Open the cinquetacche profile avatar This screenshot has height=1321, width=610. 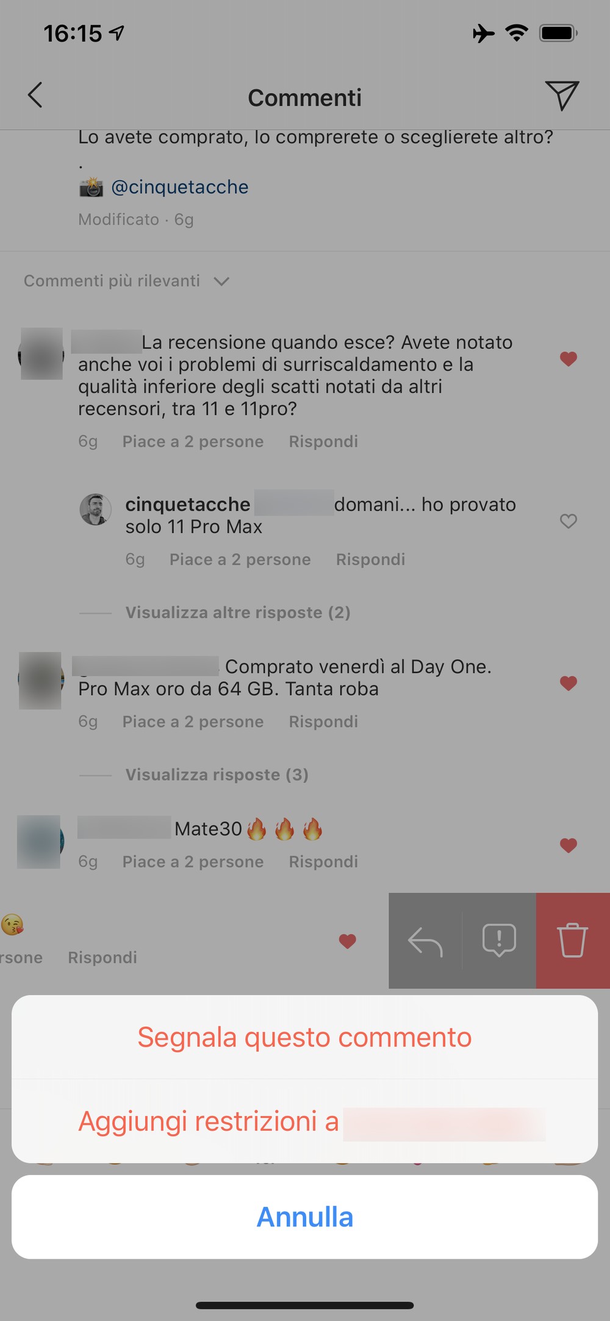(x=95, y=509)
